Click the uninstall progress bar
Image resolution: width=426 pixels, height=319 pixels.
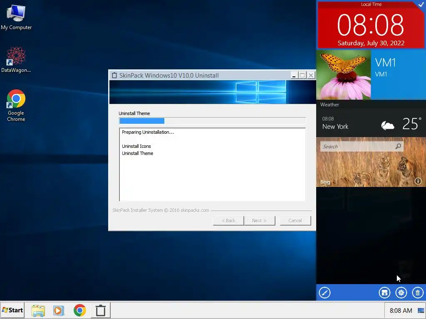pos(213,121)
